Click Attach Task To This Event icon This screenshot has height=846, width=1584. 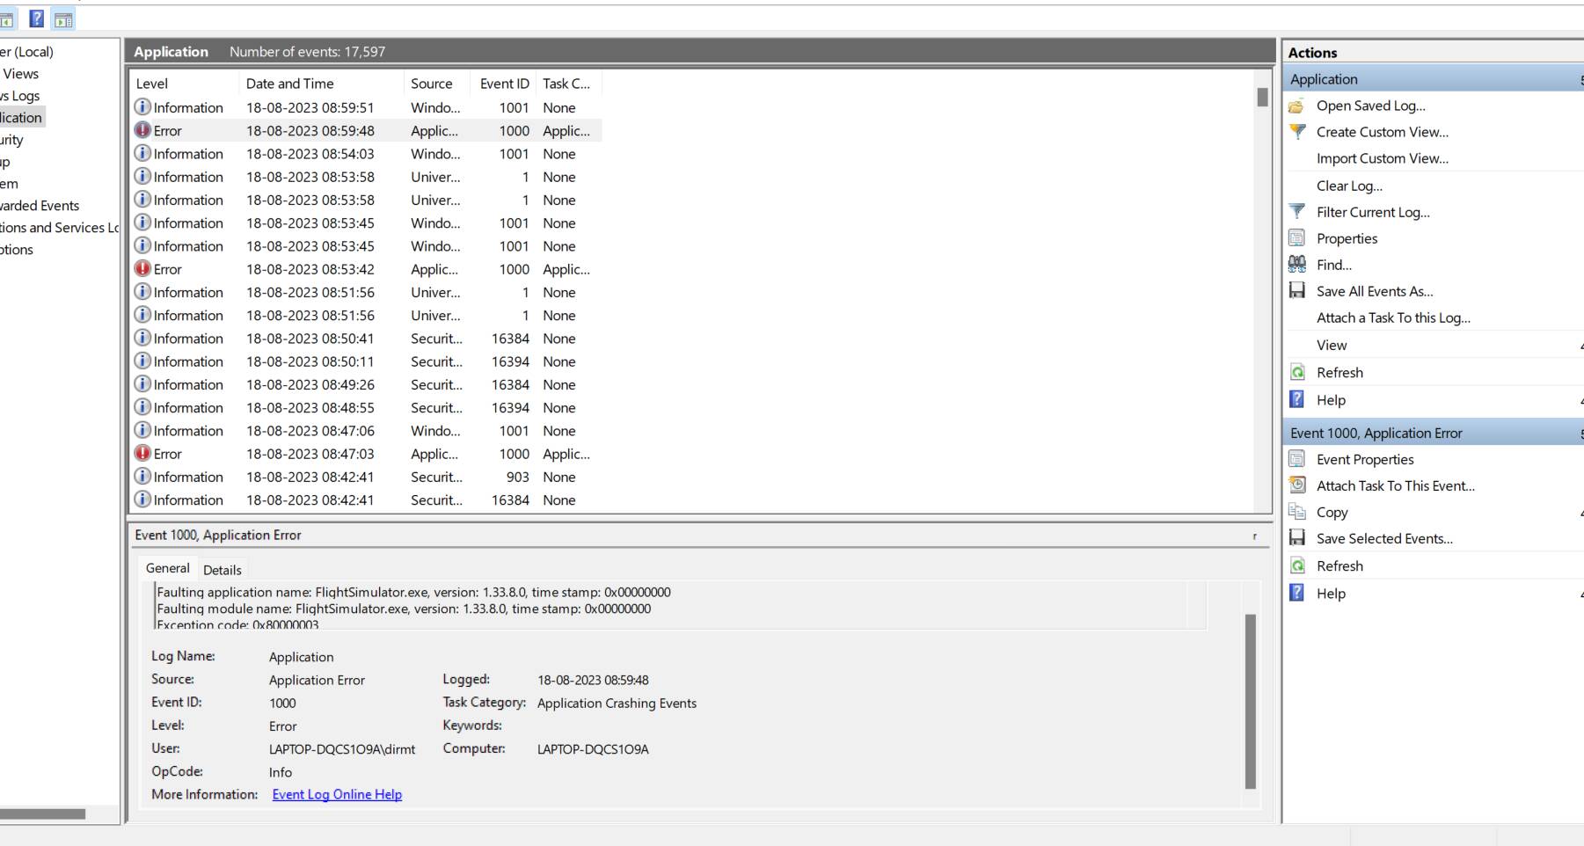[x=1296, y=485]
